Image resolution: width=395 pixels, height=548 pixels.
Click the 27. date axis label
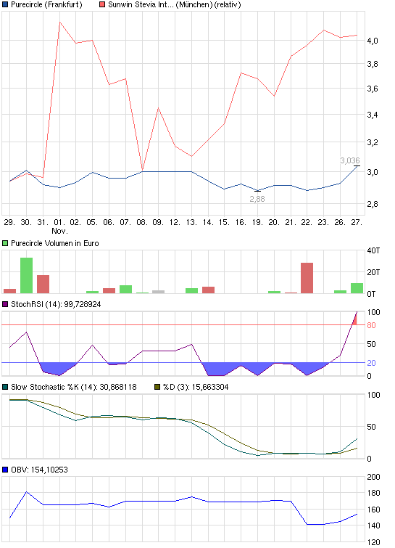[x=357, y=222]
